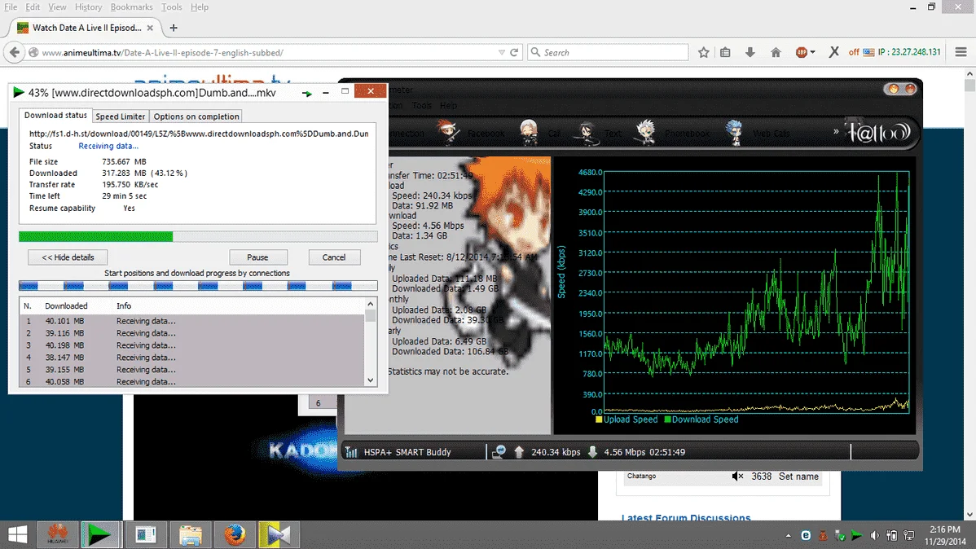Click the Facebook character icon in dashboard
This screenshot has height=549, width=976.
[x=447, y=132]
